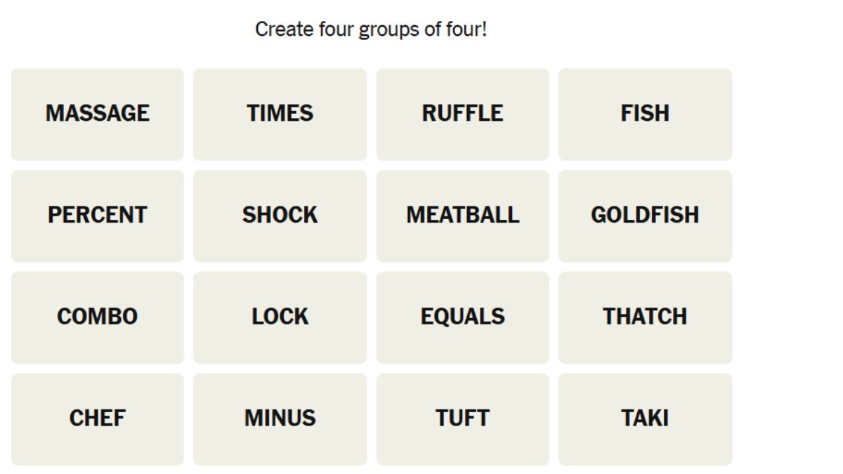Toggle selection of the word EQUALS
This screenshot has width=843, height=474.
462,317
